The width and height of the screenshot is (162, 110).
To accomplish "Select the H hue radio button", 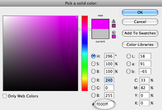I will 93,56.
